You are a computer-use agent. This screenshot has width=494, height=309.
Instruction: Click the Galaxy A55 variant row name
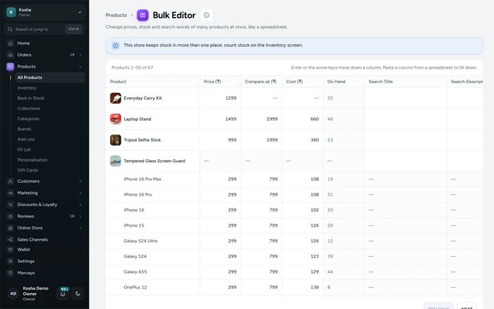pos(135,272)
